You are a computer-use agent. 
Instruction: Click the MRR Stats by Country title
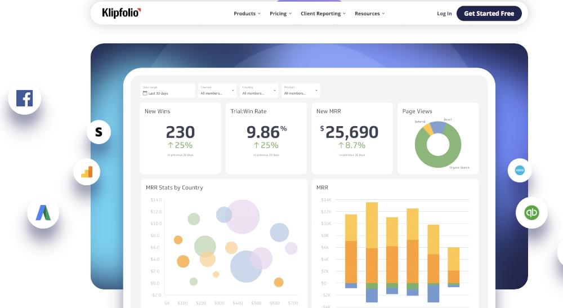point(174,188)
